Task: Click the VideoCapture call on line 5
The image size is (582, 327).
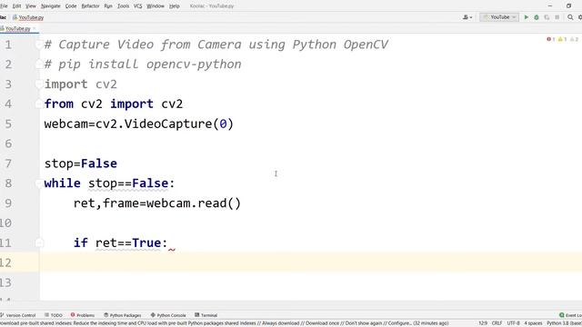Action: 167,124
